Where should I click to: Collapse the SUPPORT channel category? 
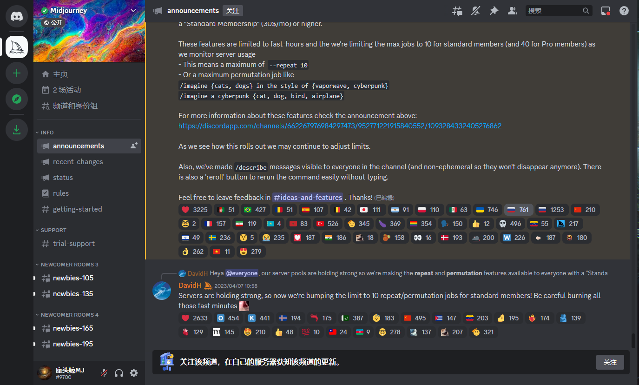point(51,230)
